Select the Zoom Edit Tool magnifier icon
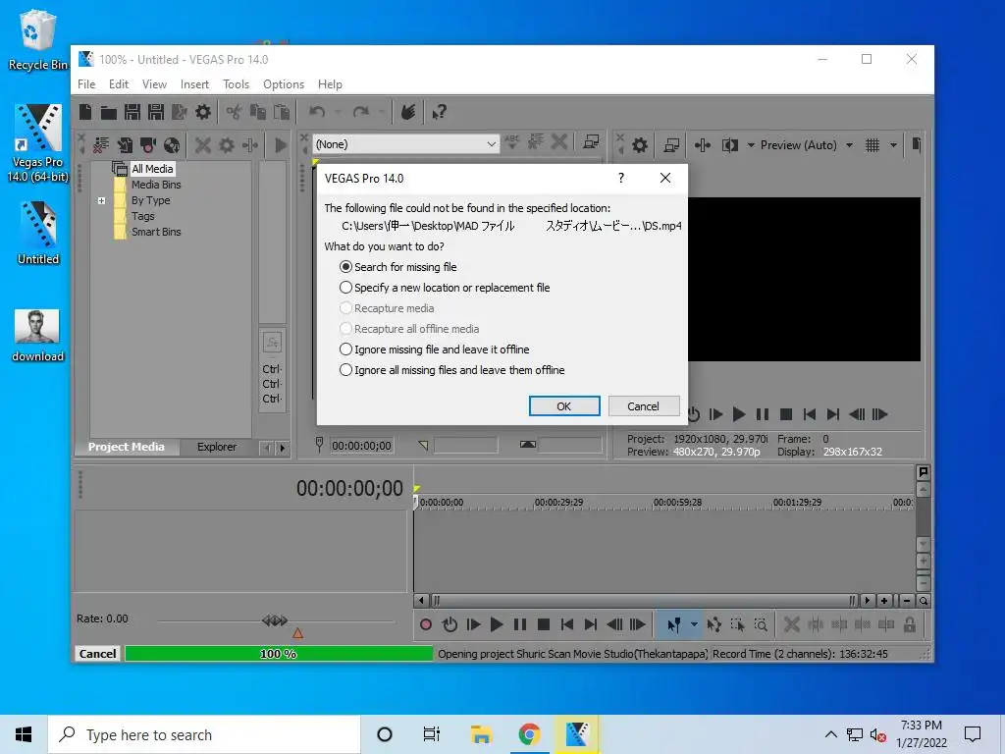Image resolution: width=1005 pixels, height=754 pixels. pyautogui.click(x=761, y=624)
